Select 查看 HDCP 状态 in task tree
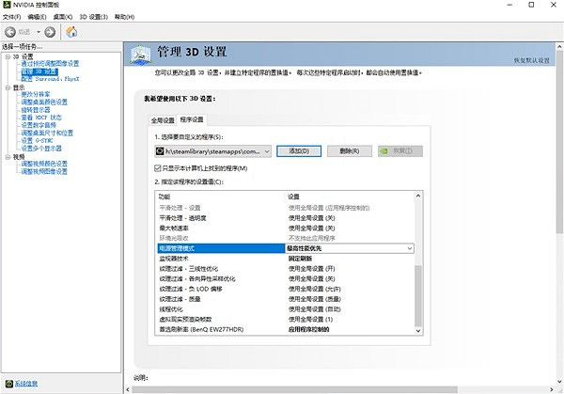 coord(41,118)
